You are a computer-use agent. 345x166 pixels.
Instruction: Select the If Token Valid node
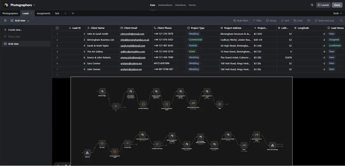(x=127, y=144)
